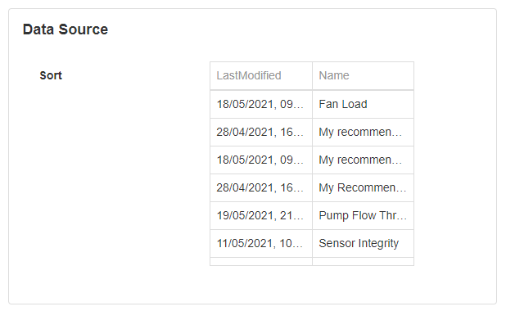This screenshot has height=311, width=506.
Task: Click the date beside capitalized My Recommen... entry
Action: [x=261, y=187]
